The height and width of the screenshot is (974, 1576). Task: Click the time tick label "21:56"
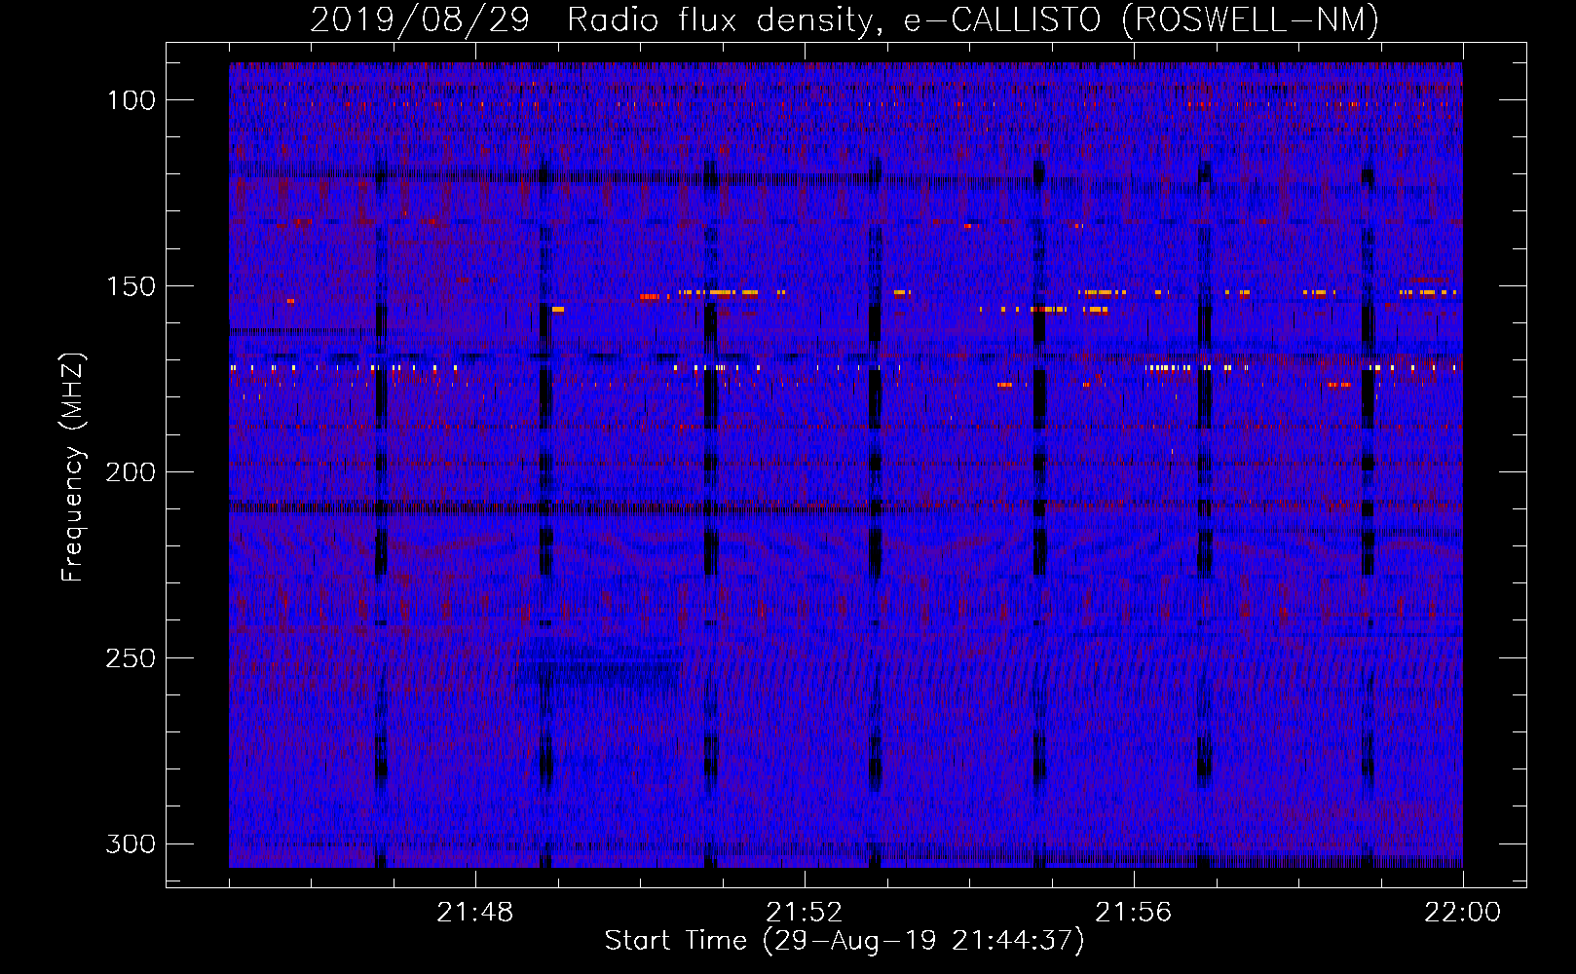(1134, 913)
